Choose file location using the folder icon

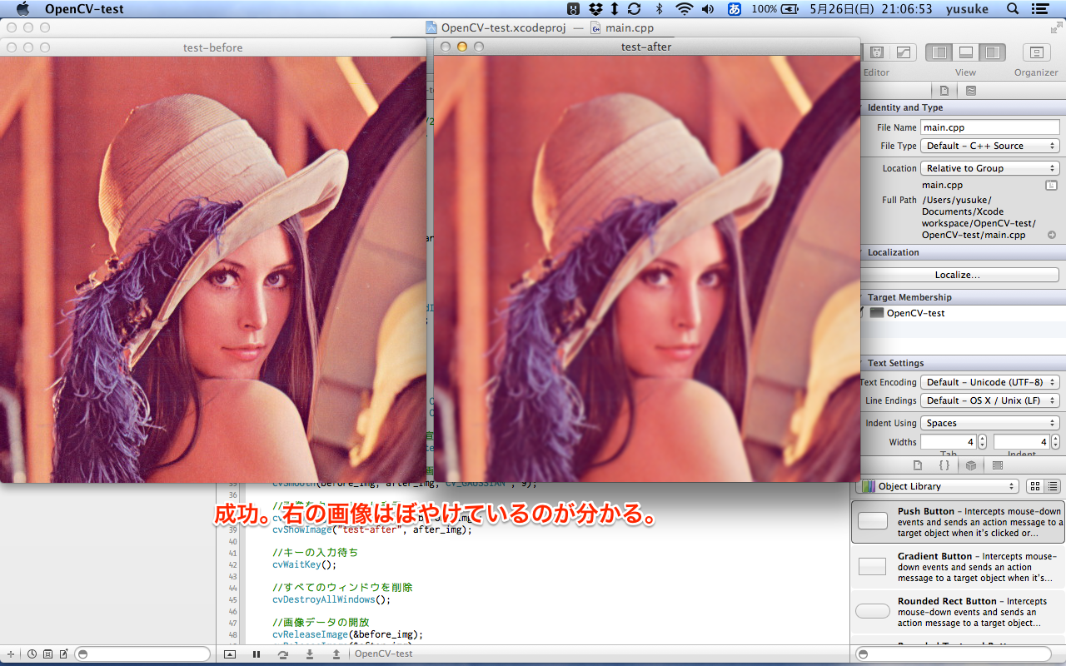1051,185
